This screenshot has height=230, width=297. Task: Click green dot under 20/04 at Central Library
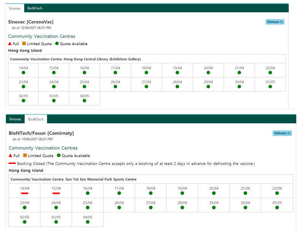(x=208, y=73)
